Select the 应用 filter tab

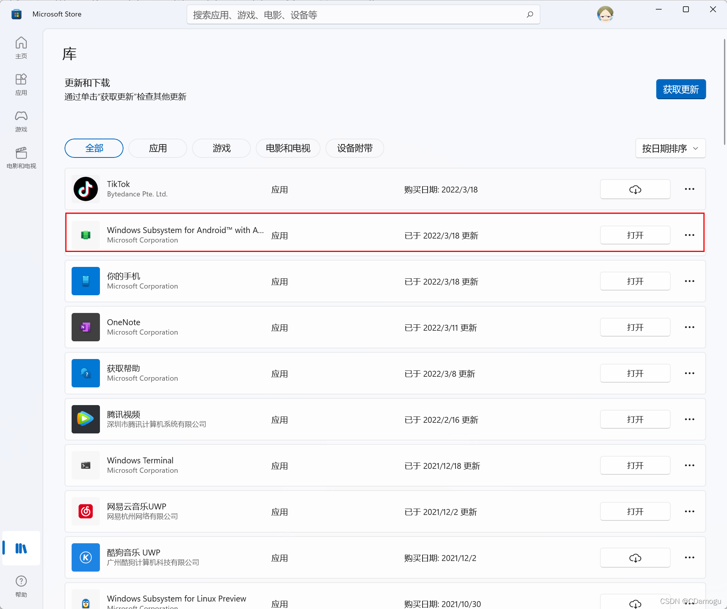tap(158, 148)
